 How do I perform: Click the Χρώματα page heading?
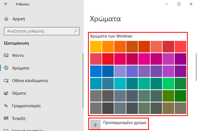(105, 19)
